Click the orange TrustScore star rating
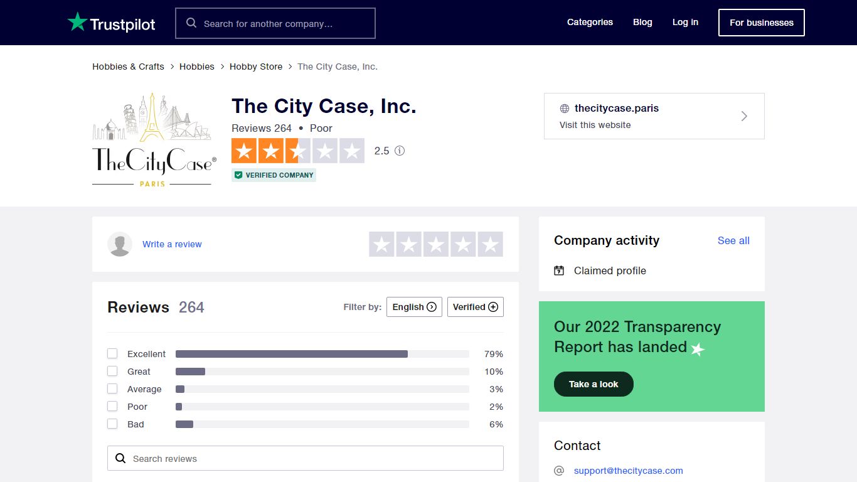Viewport: 857px width, 482px height. click(298, 151)
